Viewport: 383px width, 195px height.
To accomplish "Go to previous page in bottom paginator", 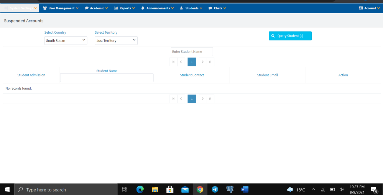I will tap(181, 99).
